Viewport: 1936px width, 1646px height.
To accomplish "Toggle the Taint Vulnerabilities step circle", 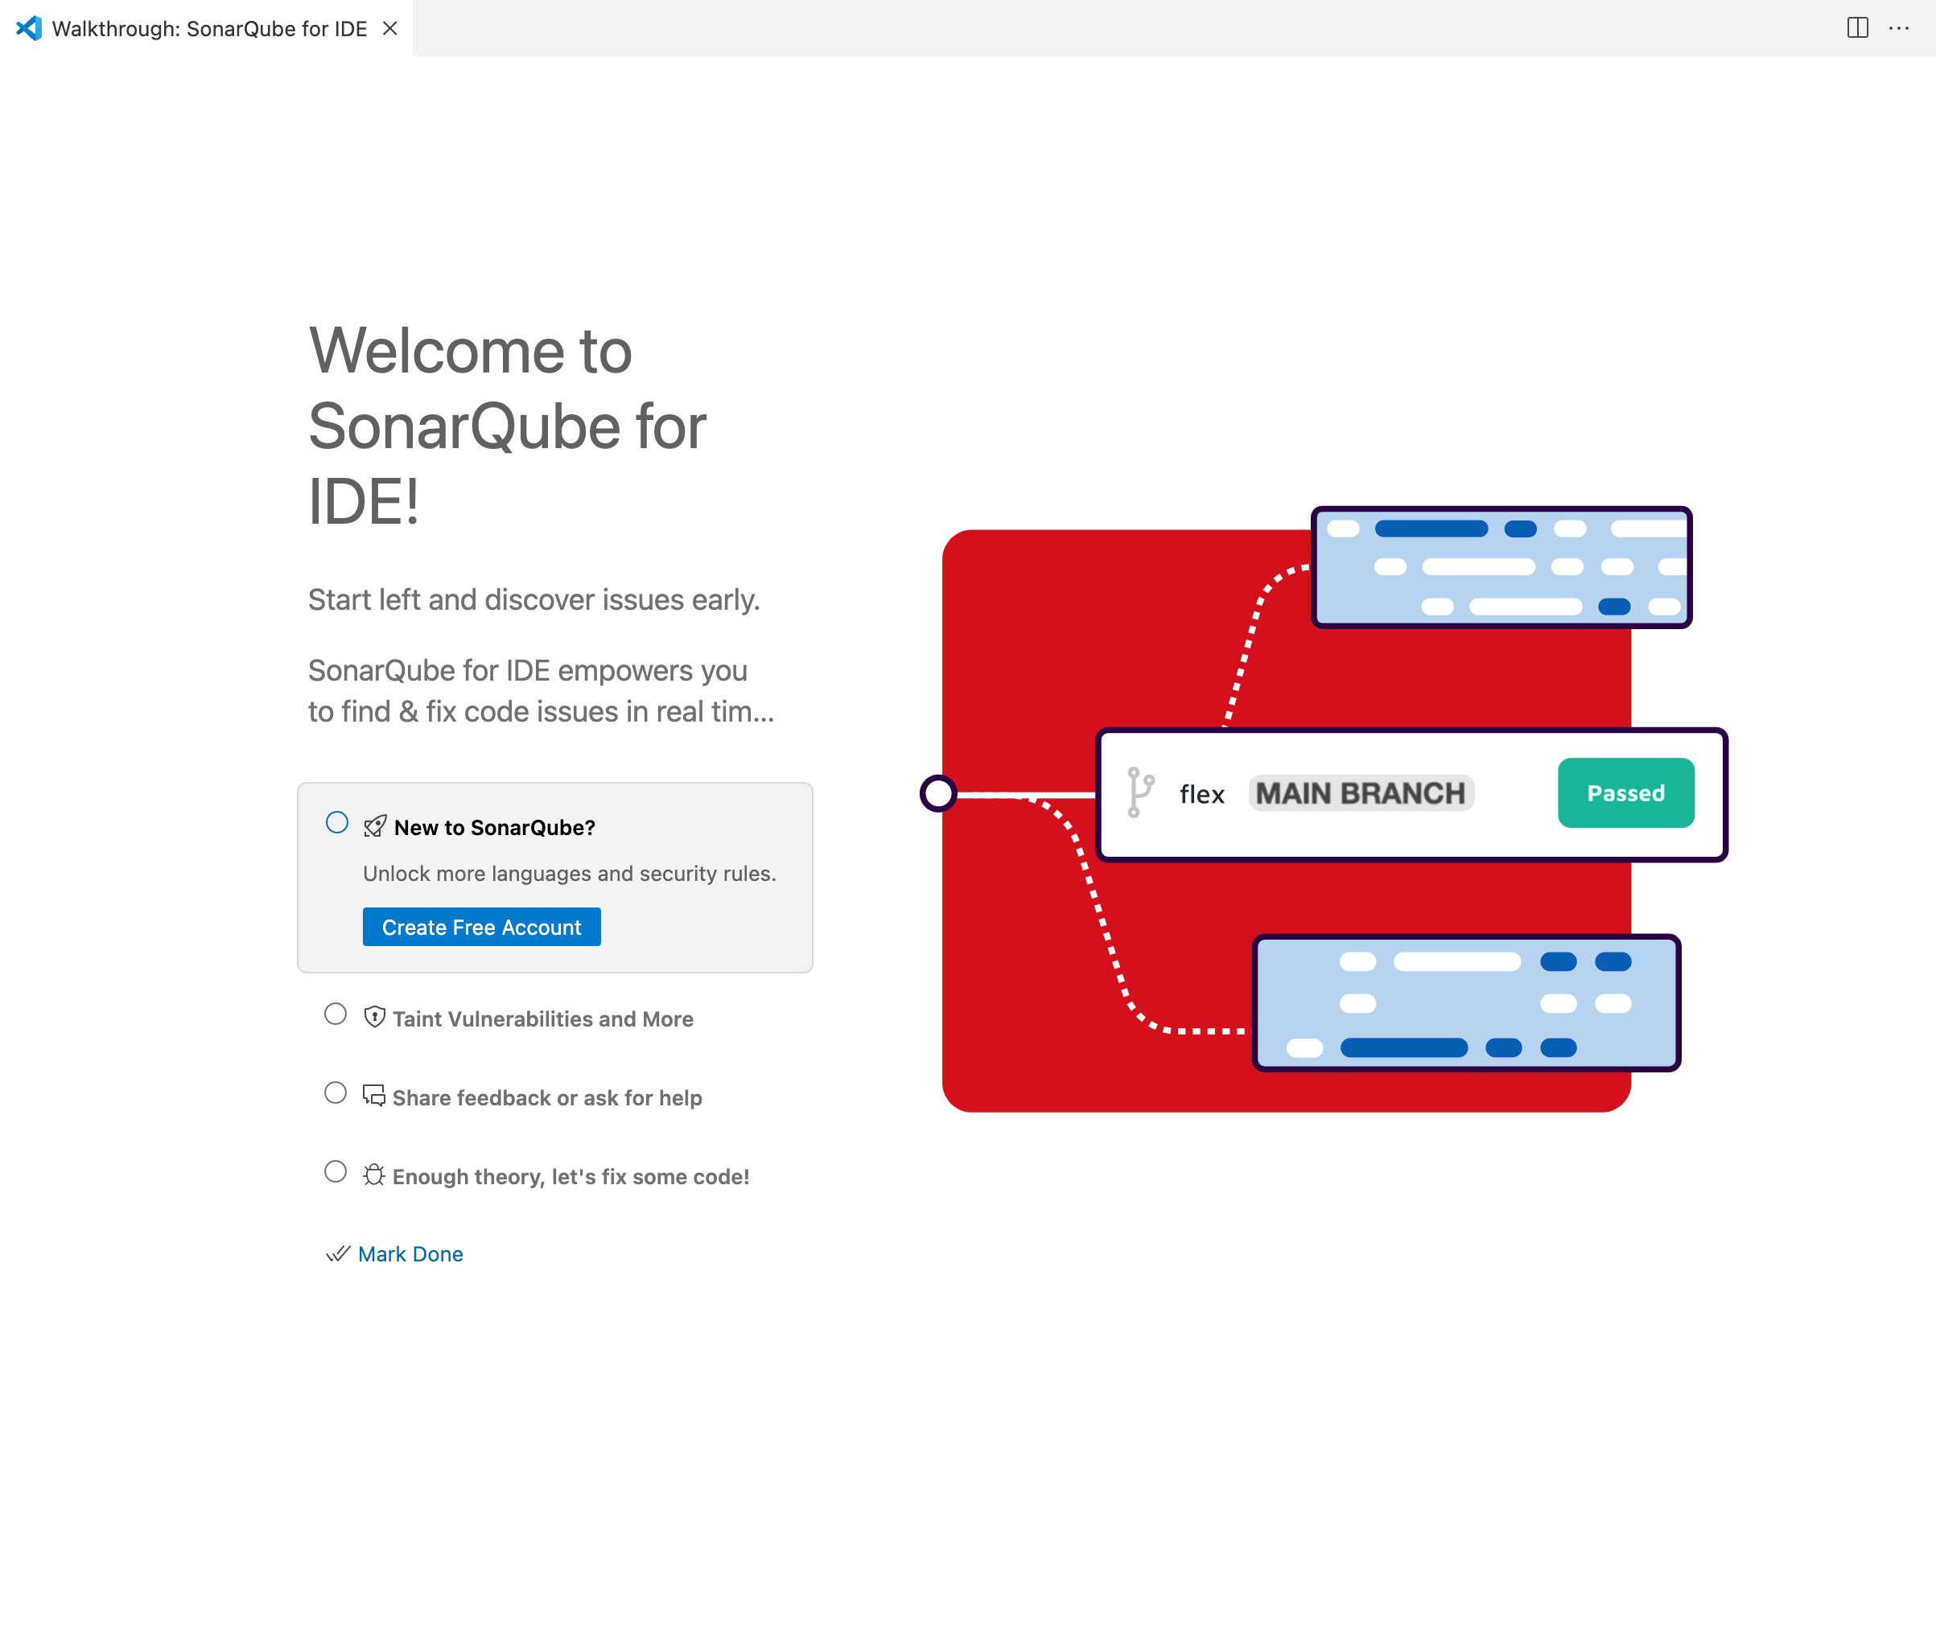I will [335, 1014].
